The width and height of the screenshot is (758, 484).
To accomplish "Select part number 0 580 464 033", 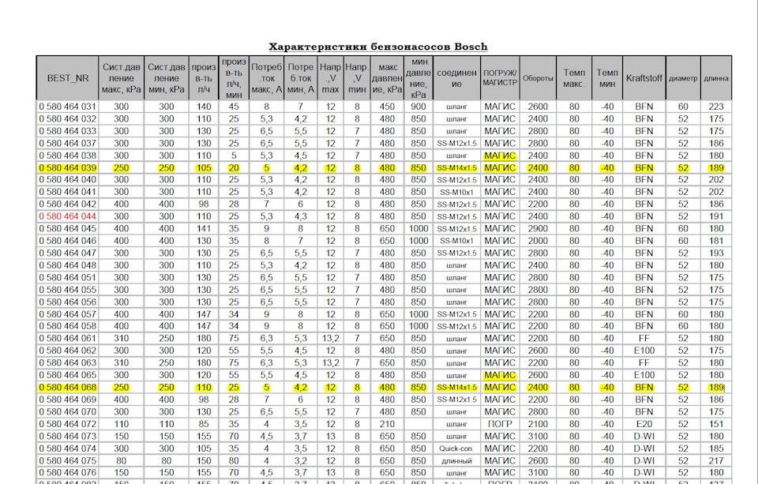I will click(x=68, y=131).
